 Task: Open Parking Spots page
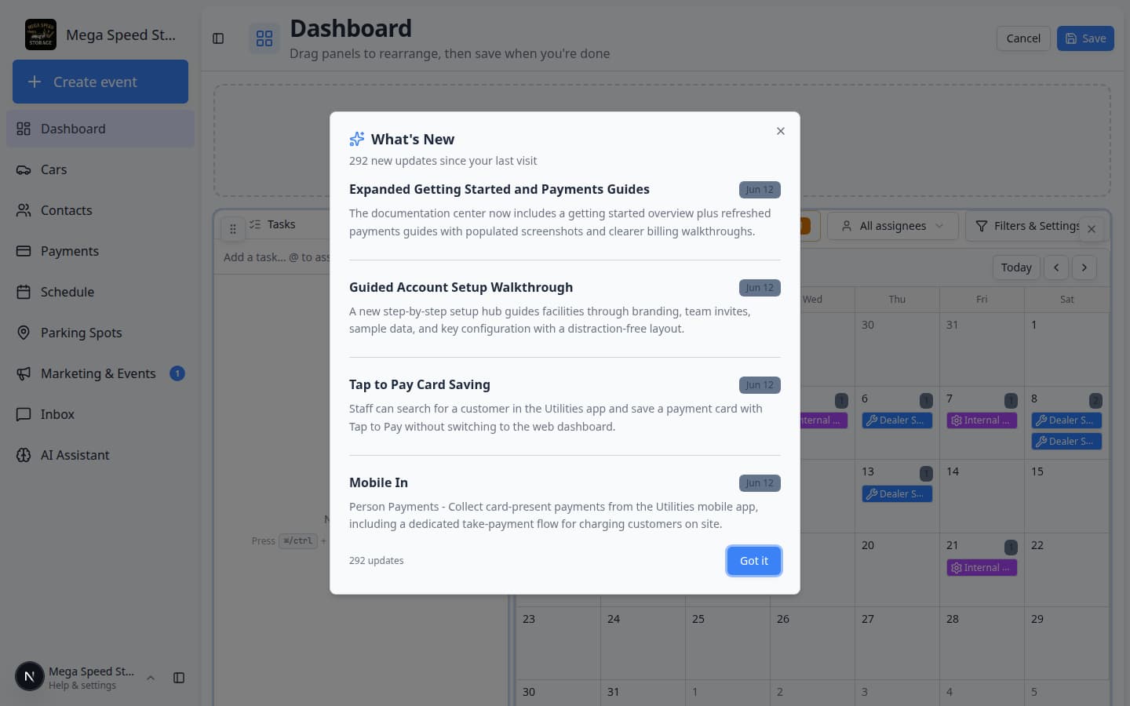point(100,333)
